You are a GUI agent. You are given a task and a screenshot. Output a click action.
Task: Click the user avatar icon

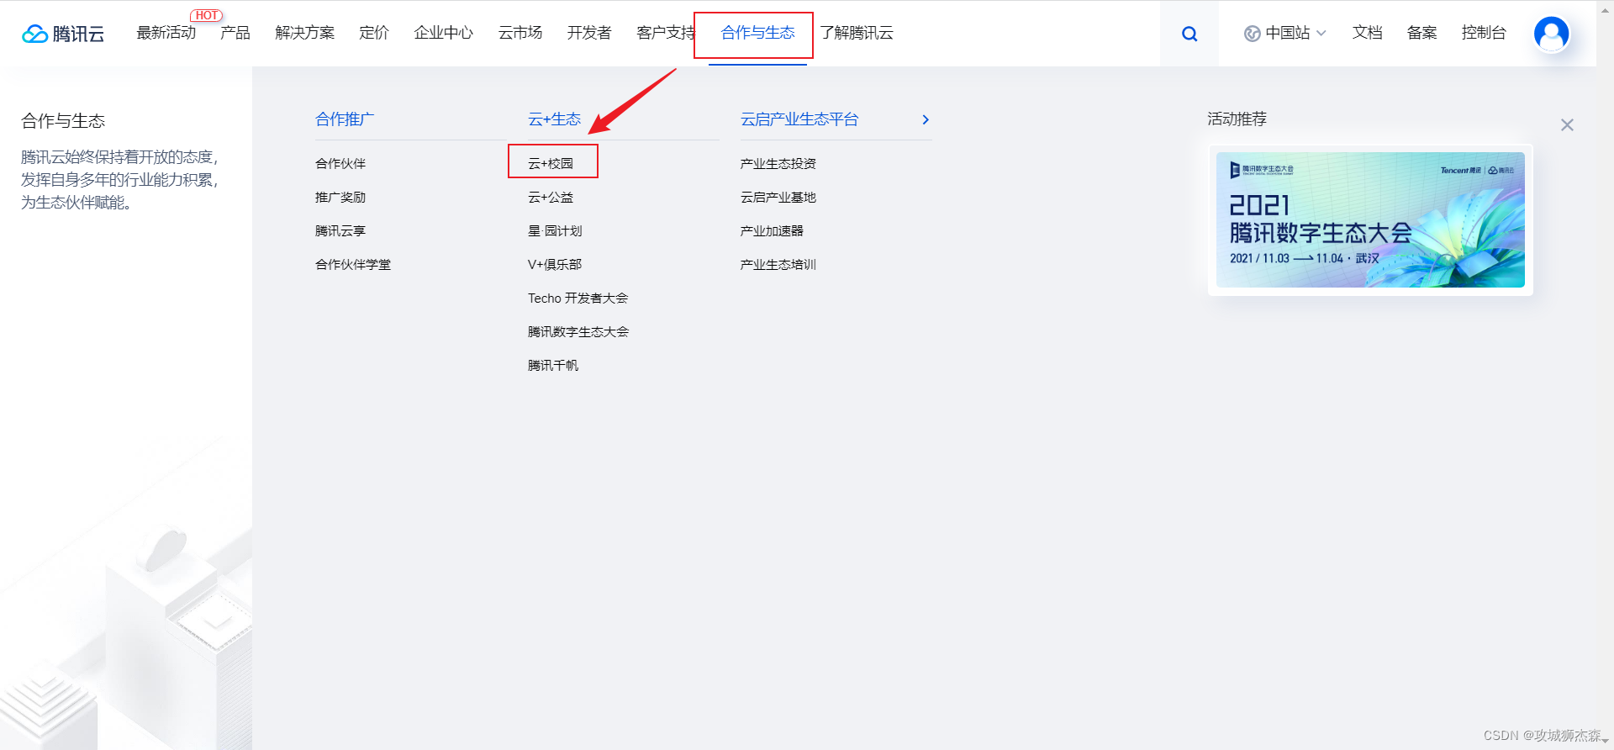pyautogui.click(x=1551, y=34)
